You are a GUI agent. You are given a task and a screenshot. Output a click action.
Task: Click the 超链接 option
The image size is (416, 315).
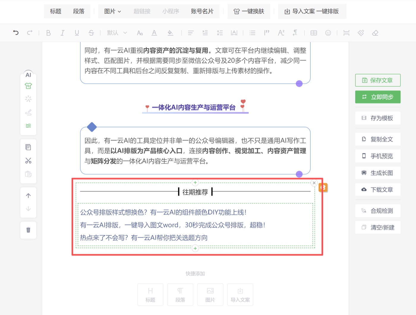click(x=142, y=11)
